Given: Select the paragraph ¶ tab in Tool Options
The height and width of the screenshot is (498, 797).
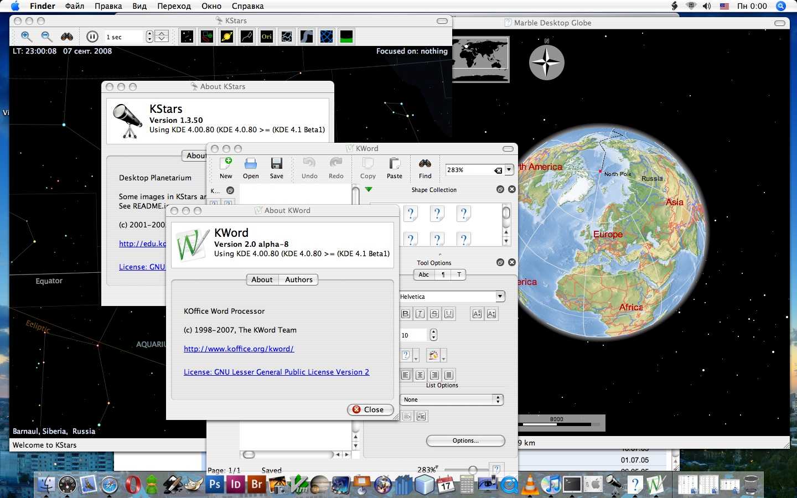Looking at the screenshot, I should point(443,274).
